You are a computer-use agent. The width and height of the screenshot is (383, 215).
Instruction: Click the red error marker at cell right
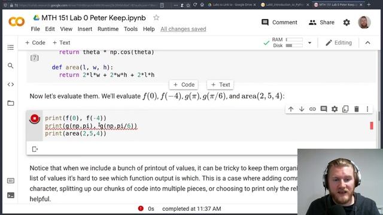[372, 125]
